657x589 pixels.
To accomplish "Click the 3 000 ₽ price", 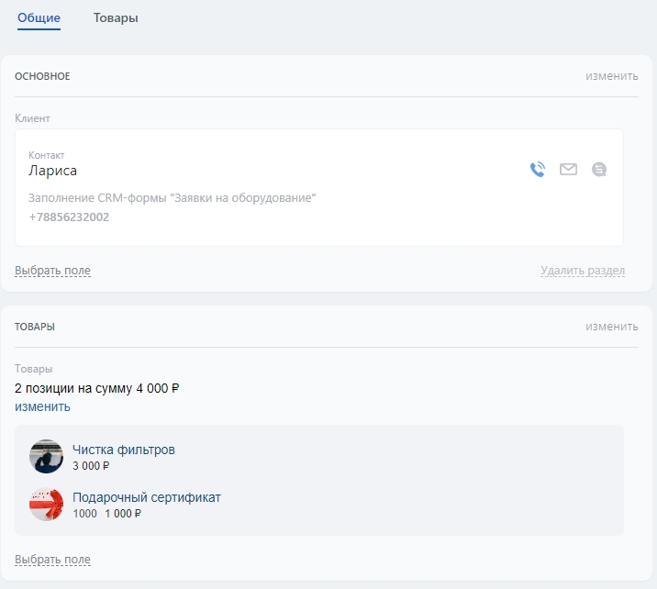I will point(91,466).
